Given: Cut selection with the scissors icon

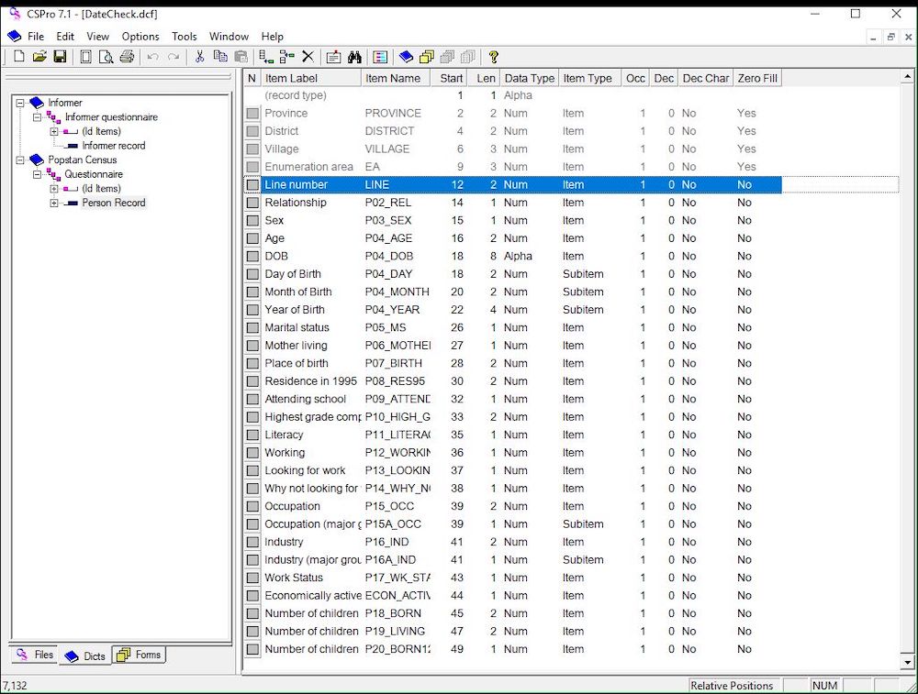Looking at the screenshot, I should [199, 57].
